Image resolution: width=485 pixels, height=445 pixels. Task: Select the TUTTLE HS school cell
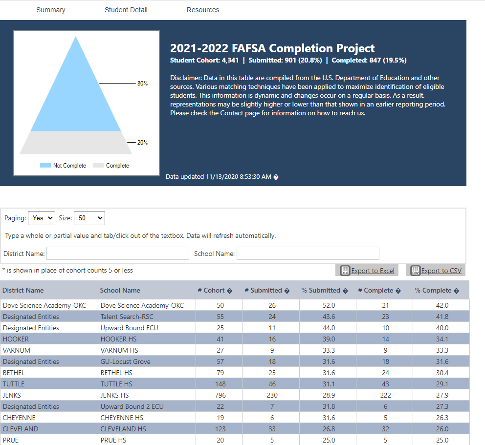147,384
